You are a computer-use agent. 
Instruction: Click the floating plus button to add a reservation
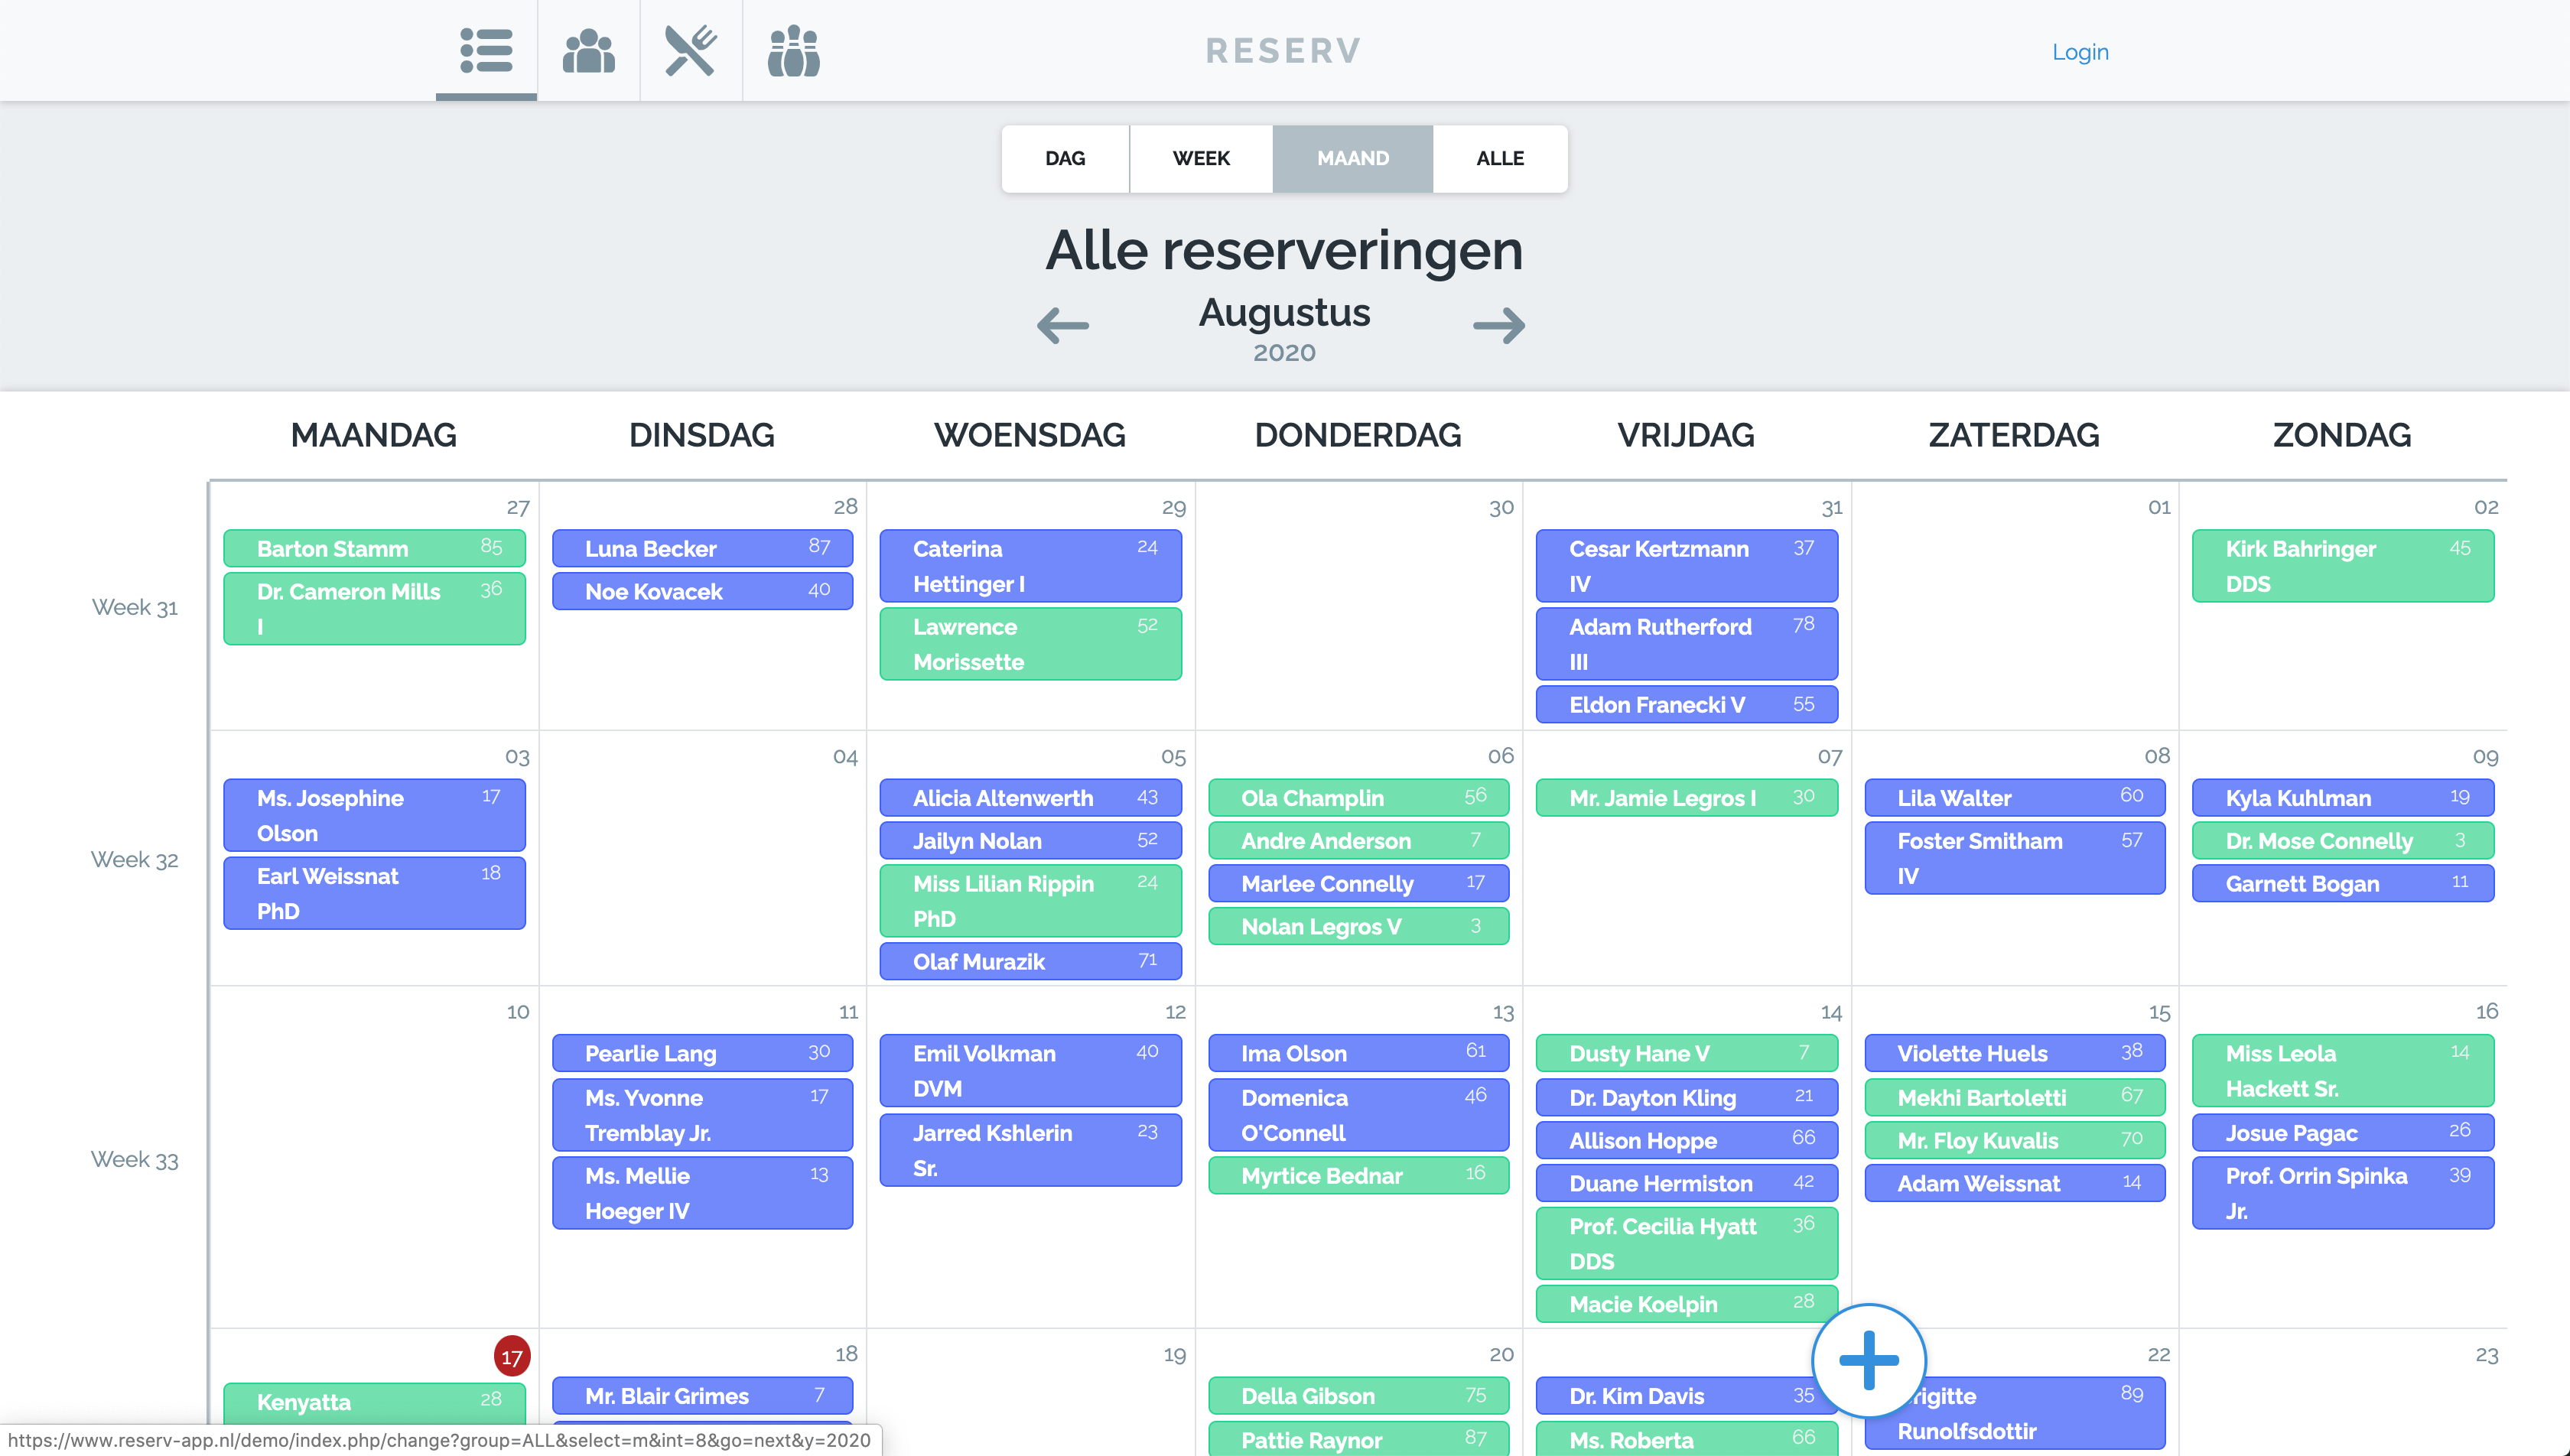[x=1868, y=1360]
